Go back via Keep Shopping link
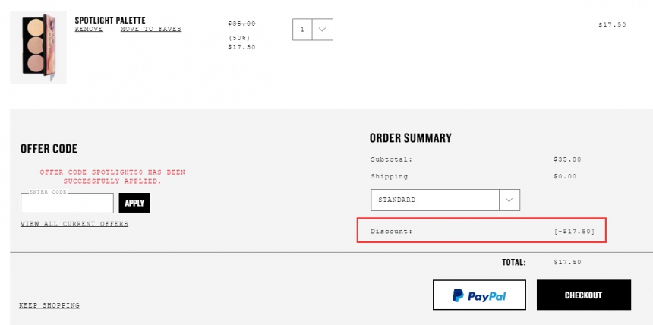 [49, 305]
